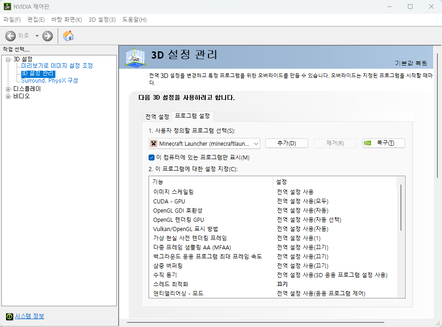Click the NVIDIA logo in title bar
Viewport: 442px width, 327px height.
[7, 6]
